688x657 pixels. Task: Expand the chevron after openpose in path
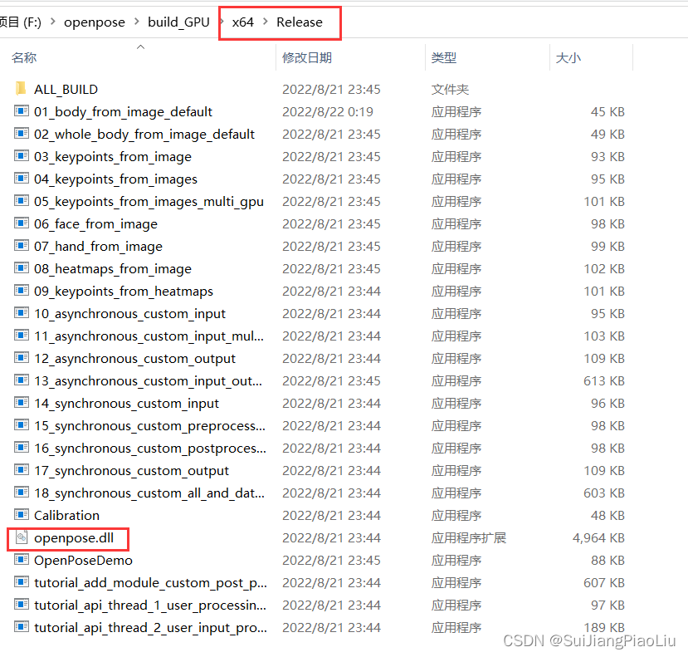click(x=136, y=22)
